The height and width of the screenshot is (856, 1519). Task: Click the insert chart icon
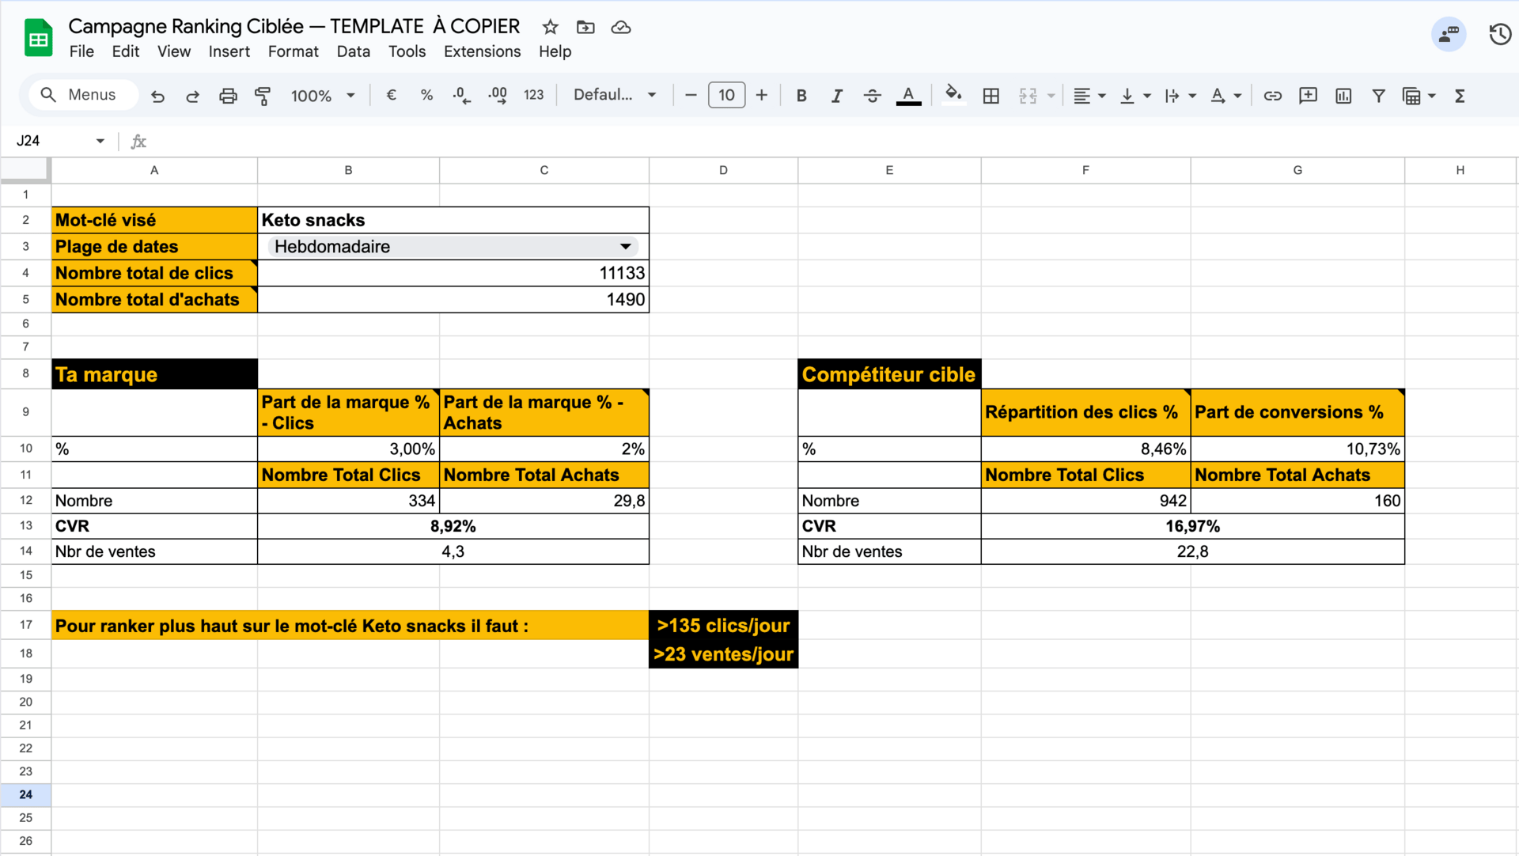[x=1343, y=96]
